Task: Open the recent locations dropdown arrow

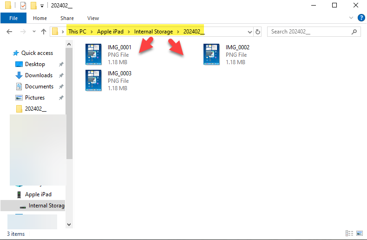Action: click(x=33, y=32)
